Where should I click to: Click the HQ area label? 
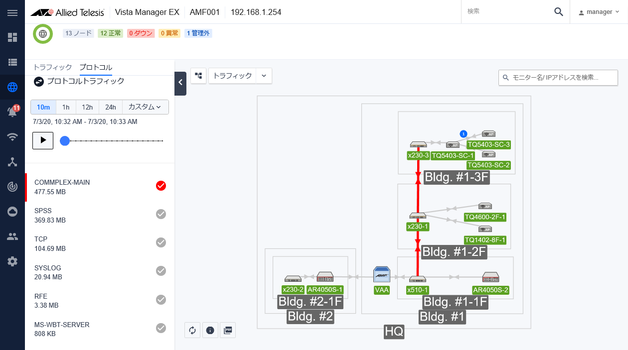pos(394,332)
